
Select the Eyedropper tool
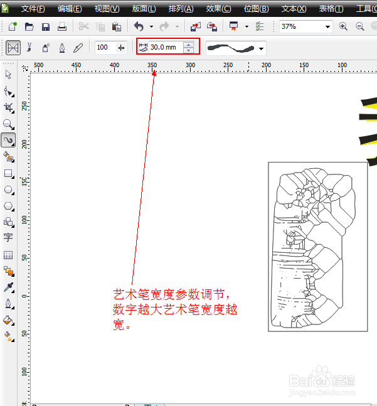click(x=9, y=287)
